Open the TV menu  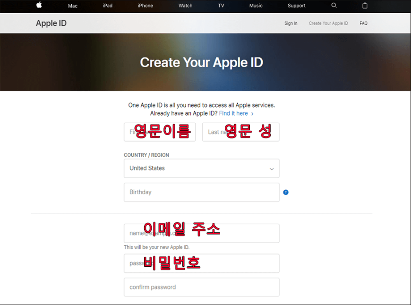click(221, 6)
